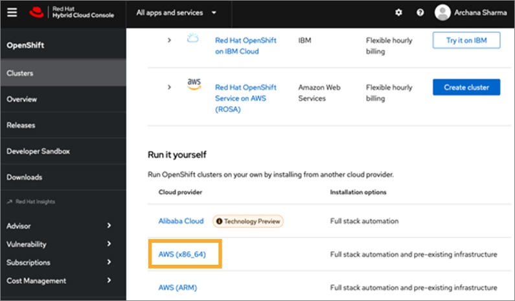Screen dimensions: 515x301
Task: Click the user avatar icon
Action: 442,12
